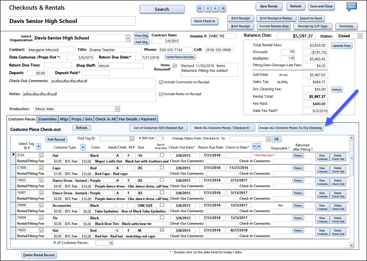Viewport: 367px width, 261px height.
Task: Open the Status dropdown showing Closed
Action: tap(360, 36)
